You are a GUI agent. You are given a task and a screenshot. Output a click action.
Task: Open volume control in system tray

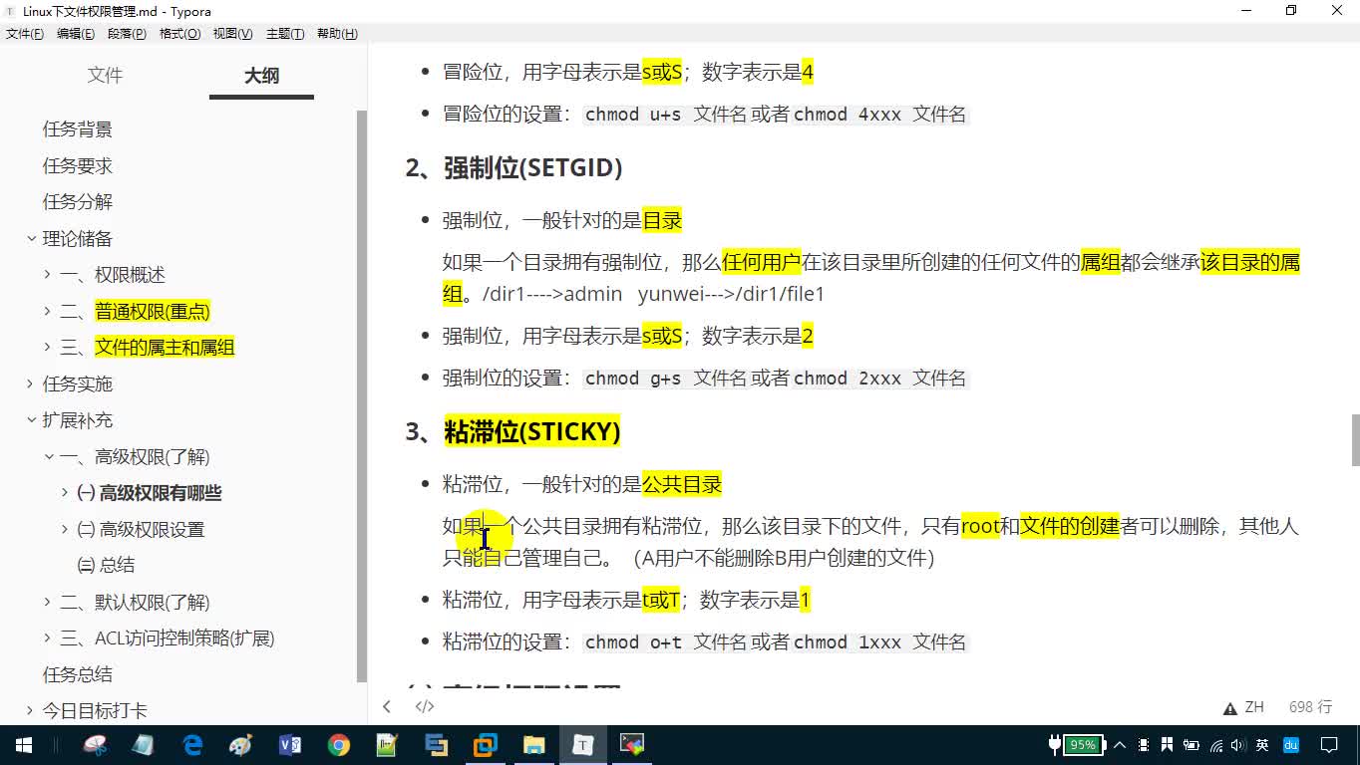click(1237, 744)
